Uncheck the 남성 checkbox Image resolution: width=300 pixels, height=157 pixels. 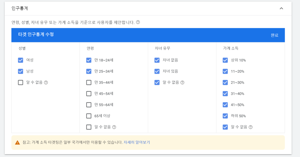pyautogui.click(x=20, y=71)
